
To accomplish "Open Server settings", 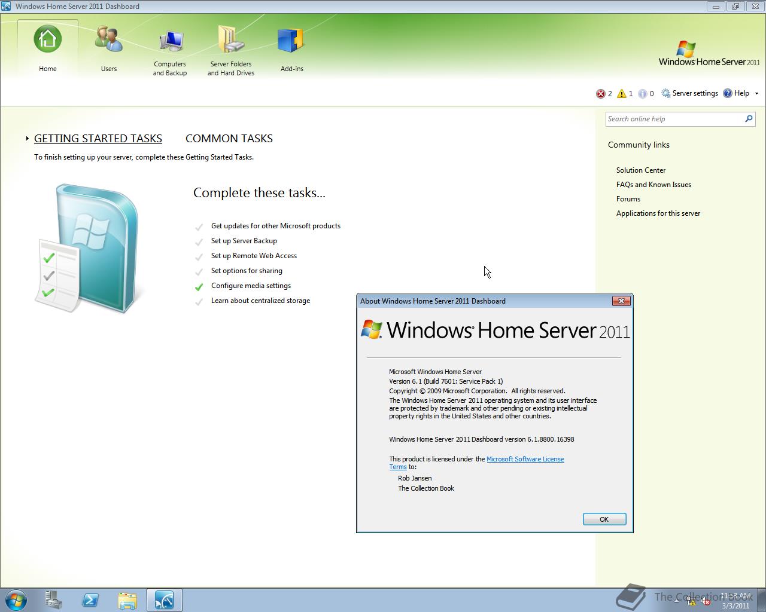I will point(689,93).
